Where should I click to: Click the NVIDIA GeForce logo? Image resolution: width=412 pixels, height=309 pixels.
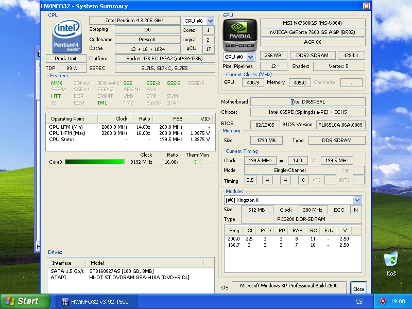pos(240,35)
